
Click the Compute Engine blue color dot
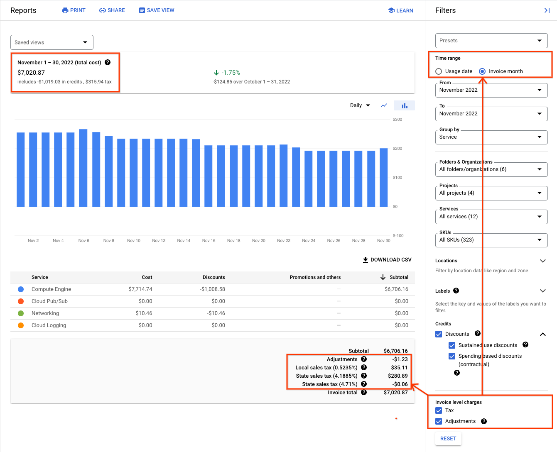[21, 289]
